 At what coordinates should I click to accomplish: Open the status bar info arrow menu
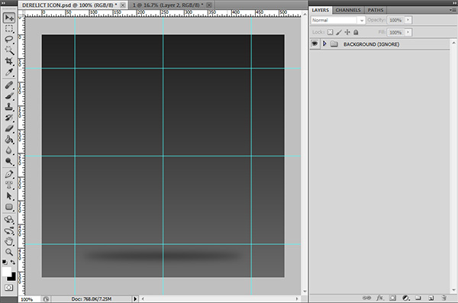pyautogui.click(x=135, y=299)
